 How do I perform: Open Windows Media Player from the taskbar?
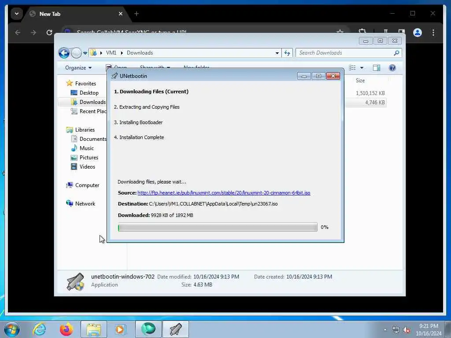[120, 329]
